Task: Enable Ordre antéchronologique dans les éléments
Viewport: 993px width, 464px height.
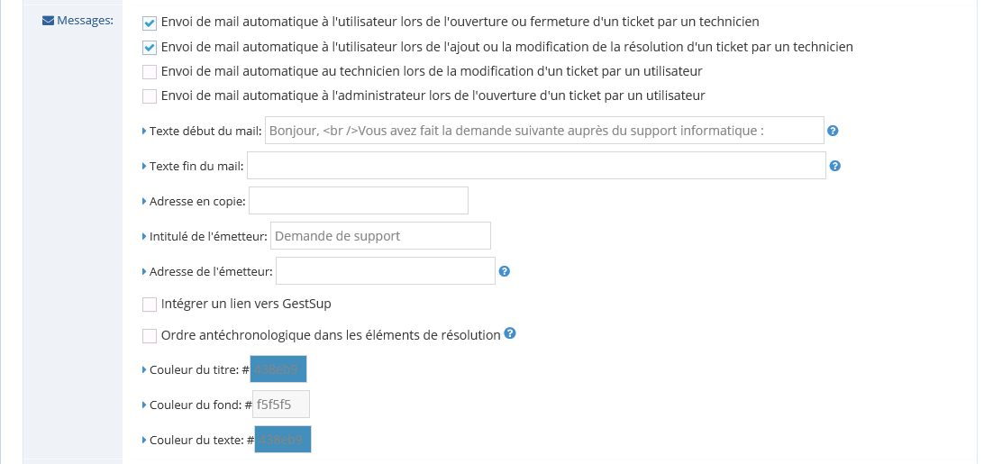Action: tap(150, 335)
